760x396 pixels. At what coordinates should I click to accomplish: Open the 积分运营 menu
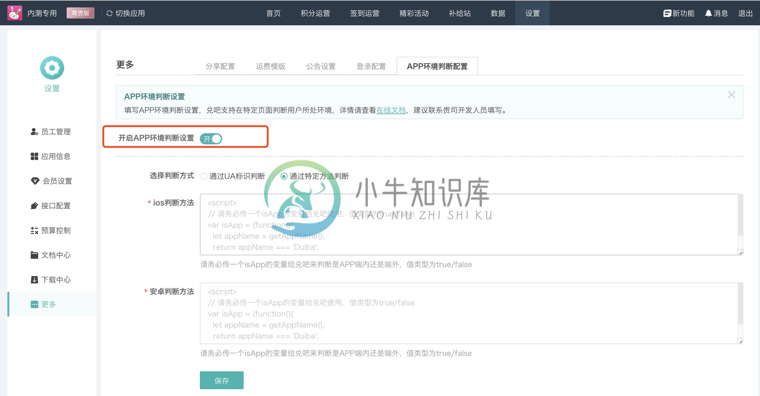[x=316, y=13]
